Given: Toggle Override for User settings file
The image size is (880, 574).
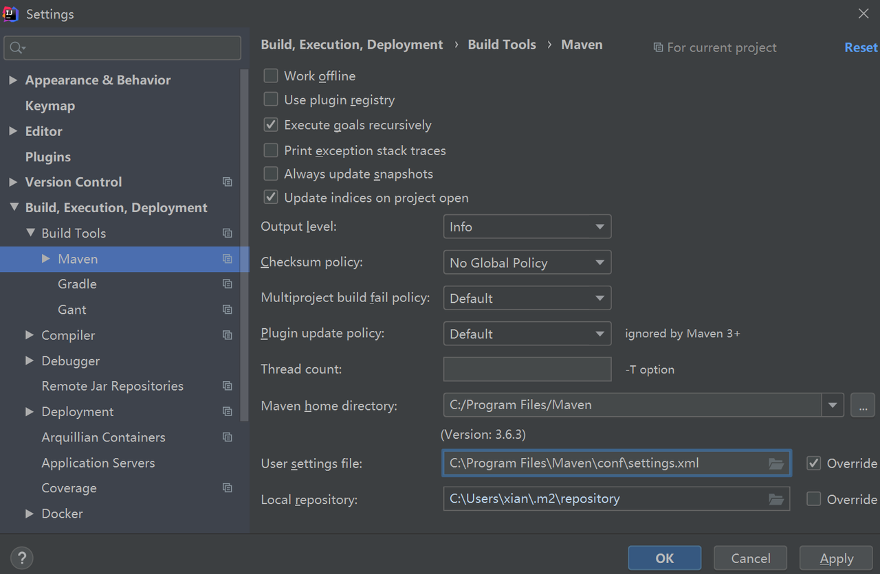Looking at the screenshot, I should pos(814,463).
